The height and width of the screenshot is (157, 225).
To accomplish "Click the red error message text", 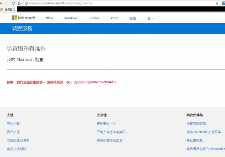I will (x=62, y=82).
